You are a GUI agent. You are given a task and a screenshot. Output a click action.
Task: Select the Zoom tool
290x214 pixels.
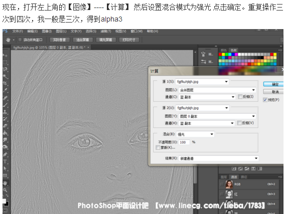[x=5, y=190]
